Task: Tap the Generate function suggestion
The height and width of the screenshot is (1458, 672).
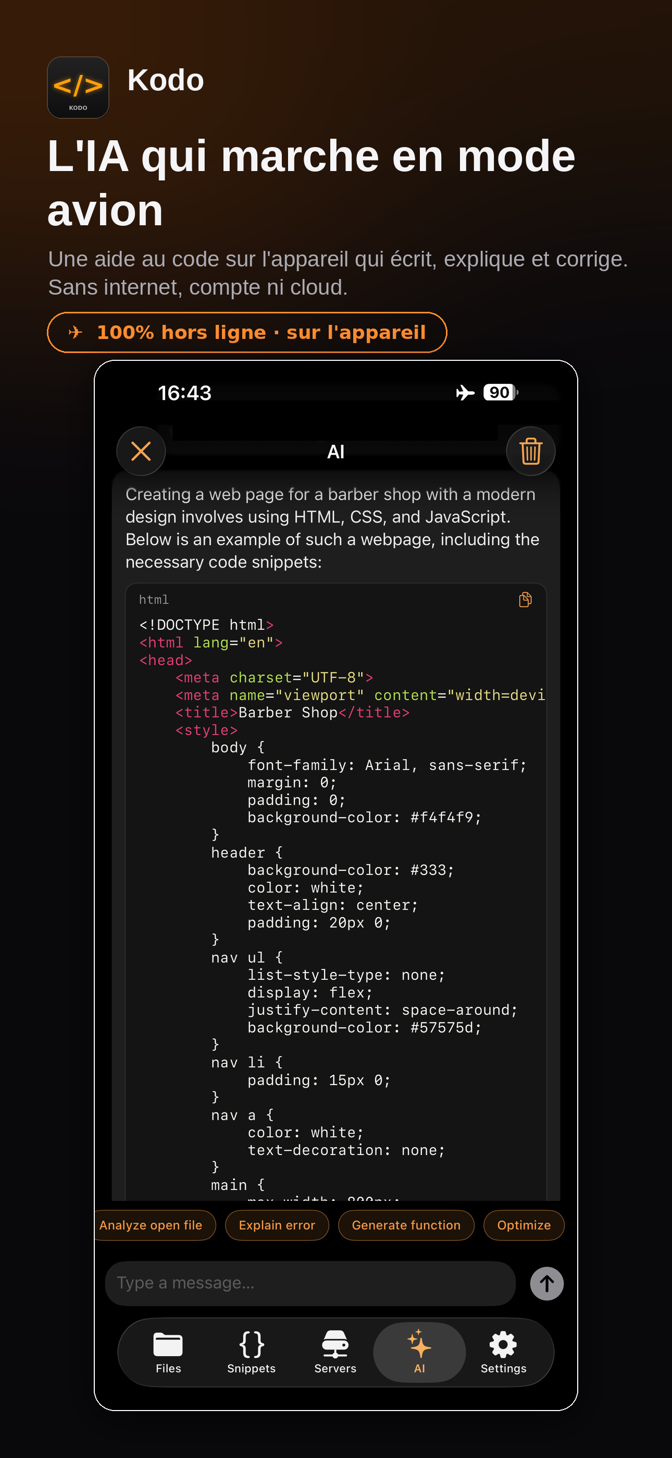Action: pyautogui.click(x=406, y=1225)
